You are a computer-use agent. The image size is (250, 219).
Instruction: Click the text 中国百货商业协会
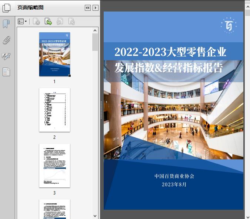[x=174, y=176]
